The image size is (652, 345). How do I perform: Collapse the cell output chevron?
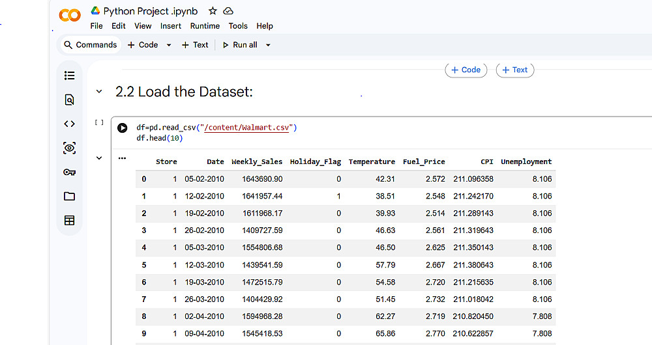[x=99, y=158]
